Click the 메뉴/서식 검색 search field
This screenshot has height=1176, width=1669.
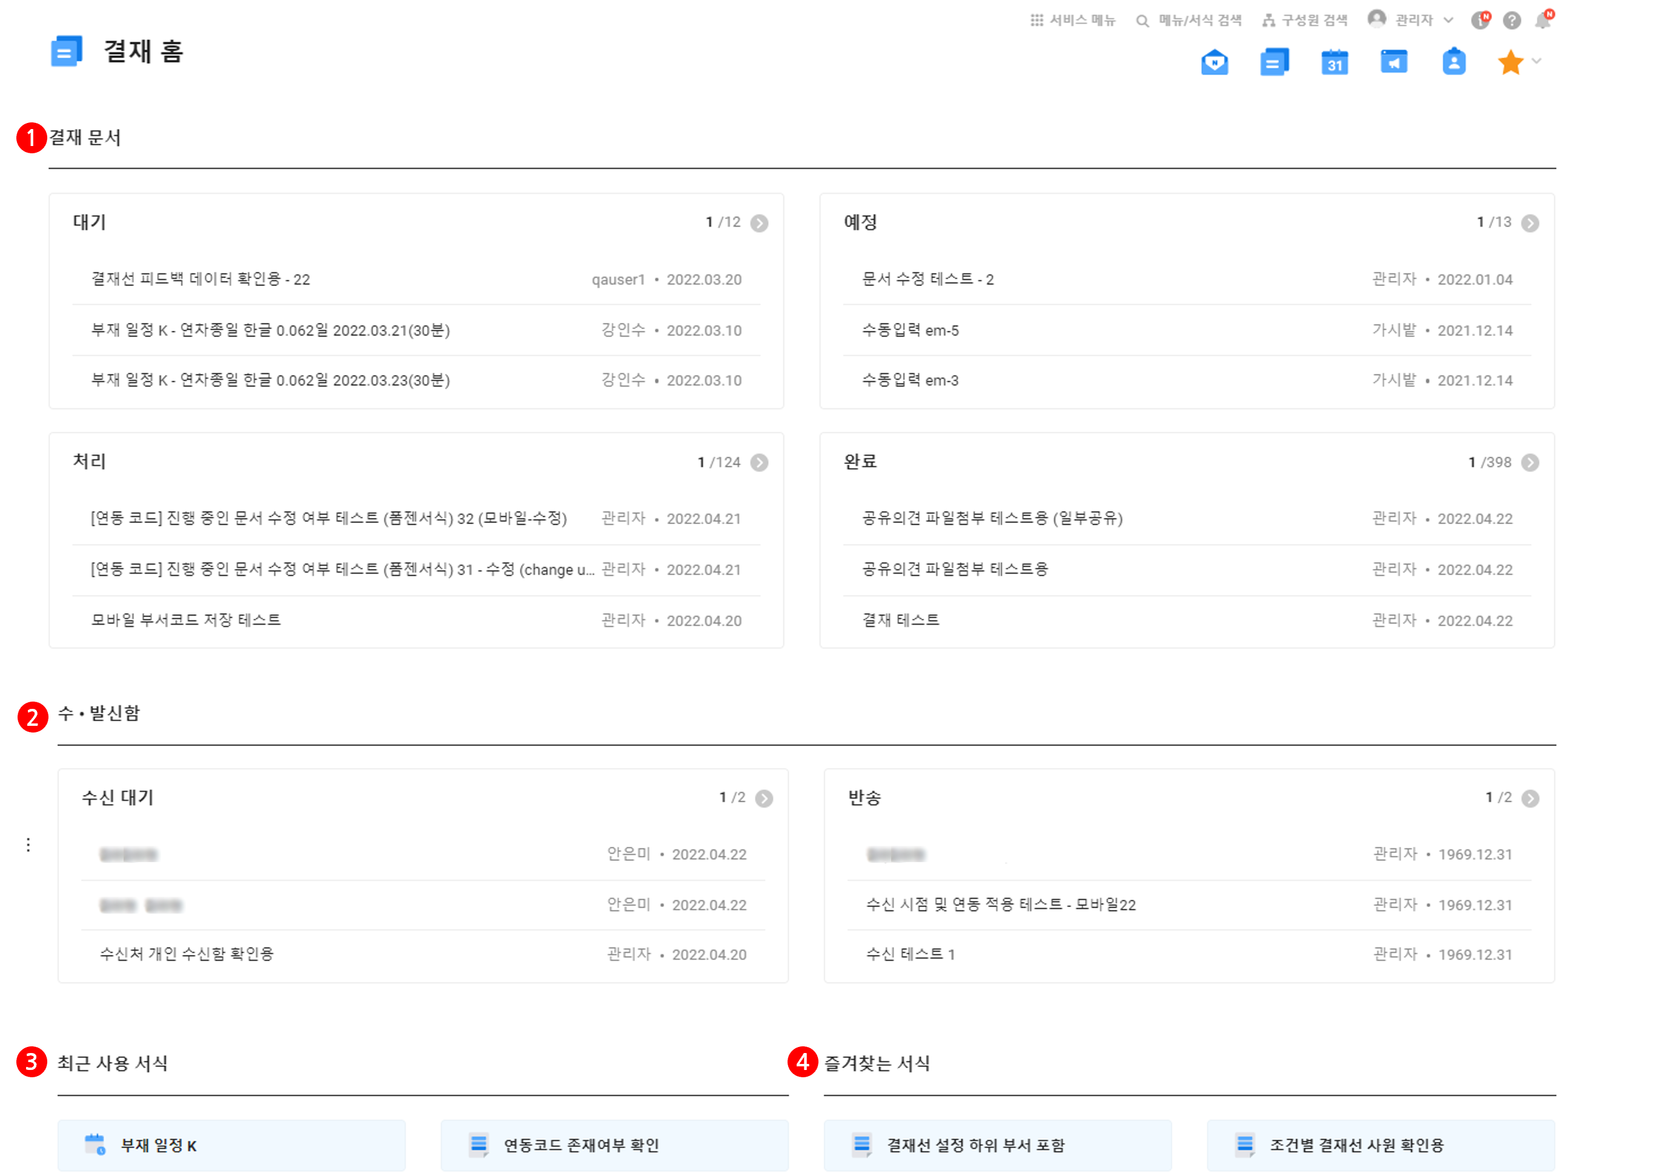click(1189, 21)
